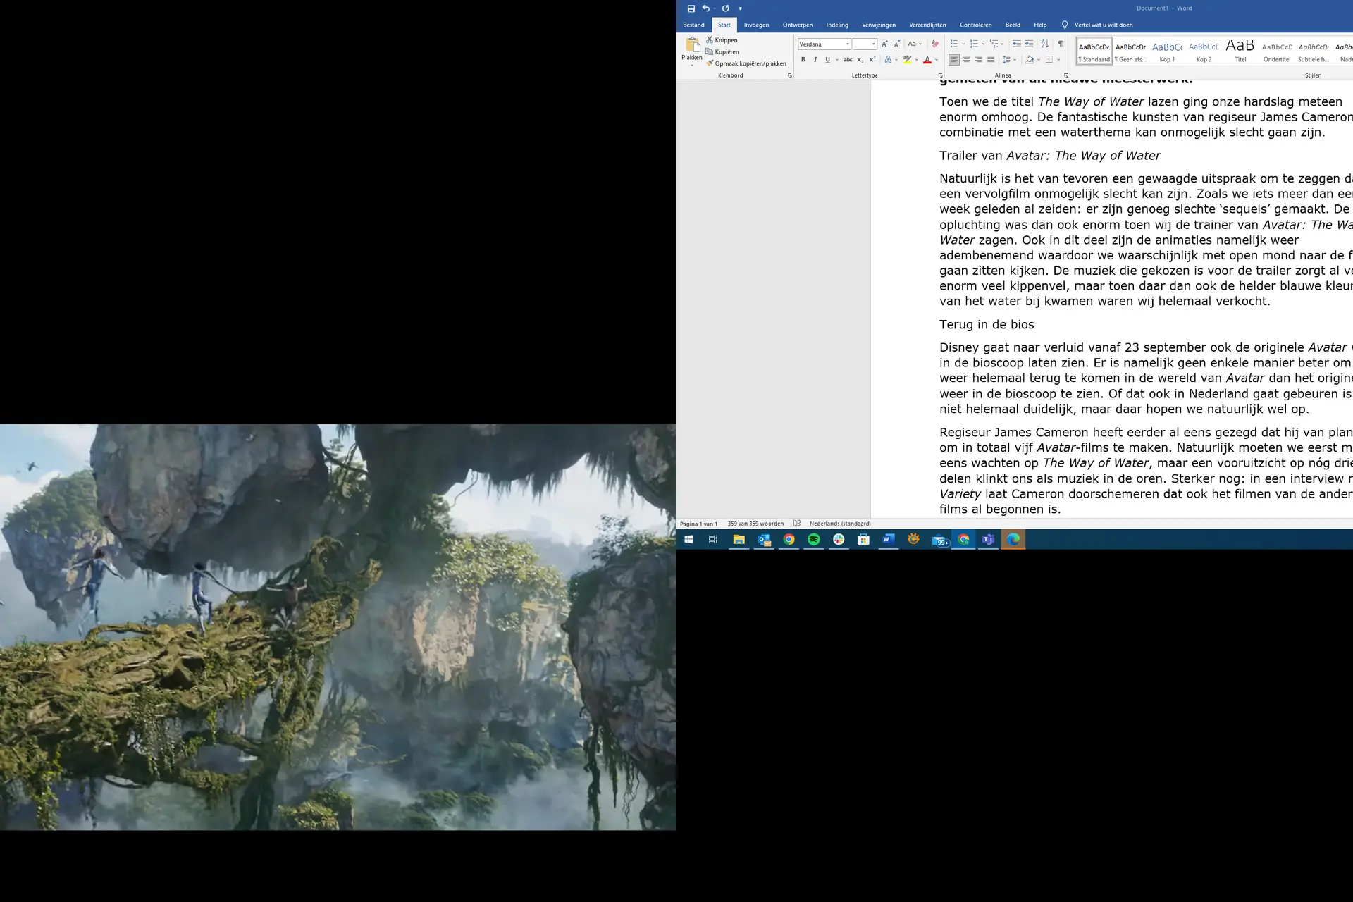Open the Bestand menu
Viewport: 1353px width, 902px height.
[693, 25]
